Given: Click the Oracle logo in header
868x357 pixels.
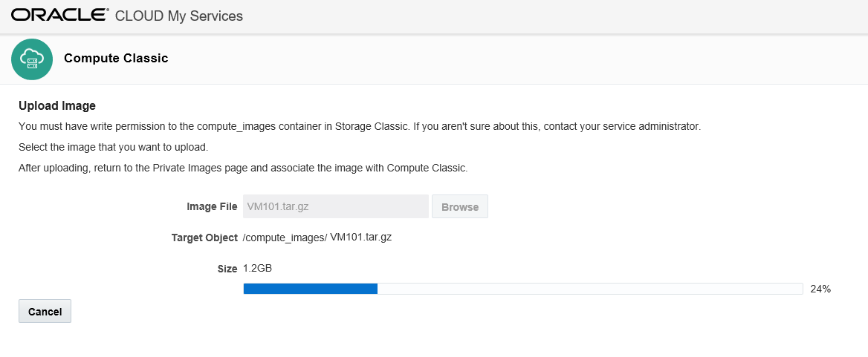Looking at the screenshot, I should tap(59, 15).
